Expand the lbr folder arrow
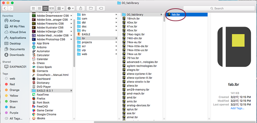The width and height of the screenshot is (257, 123). [x=116, y=38]
